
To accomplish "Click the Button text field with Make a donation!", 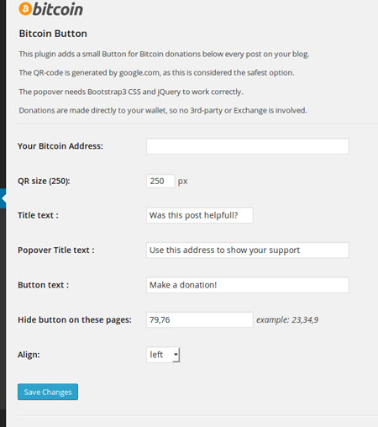I will point(248,285).
